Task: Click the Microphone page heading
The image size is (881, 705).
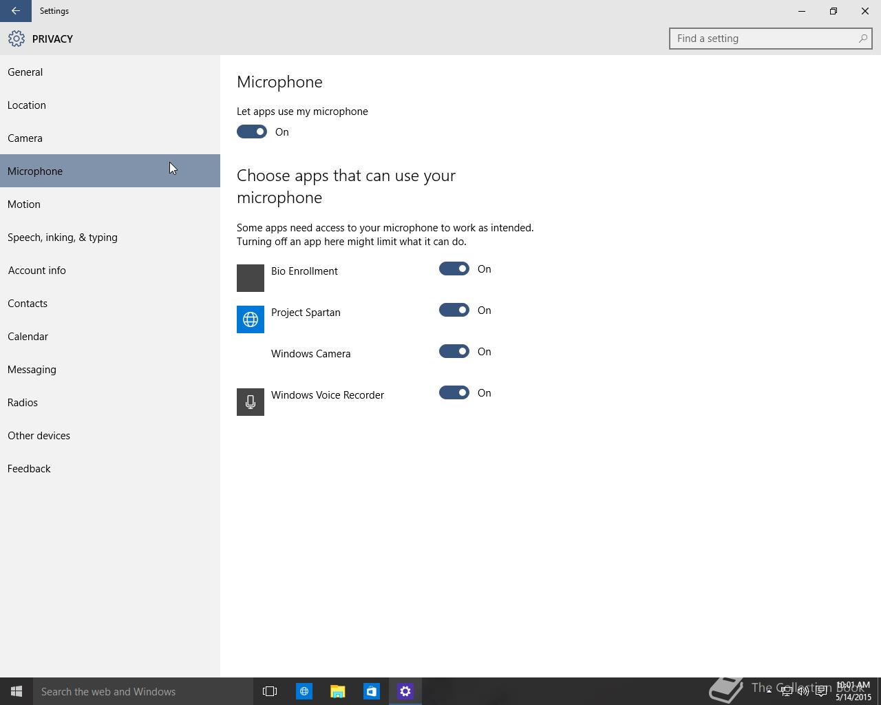Action: 279,82
